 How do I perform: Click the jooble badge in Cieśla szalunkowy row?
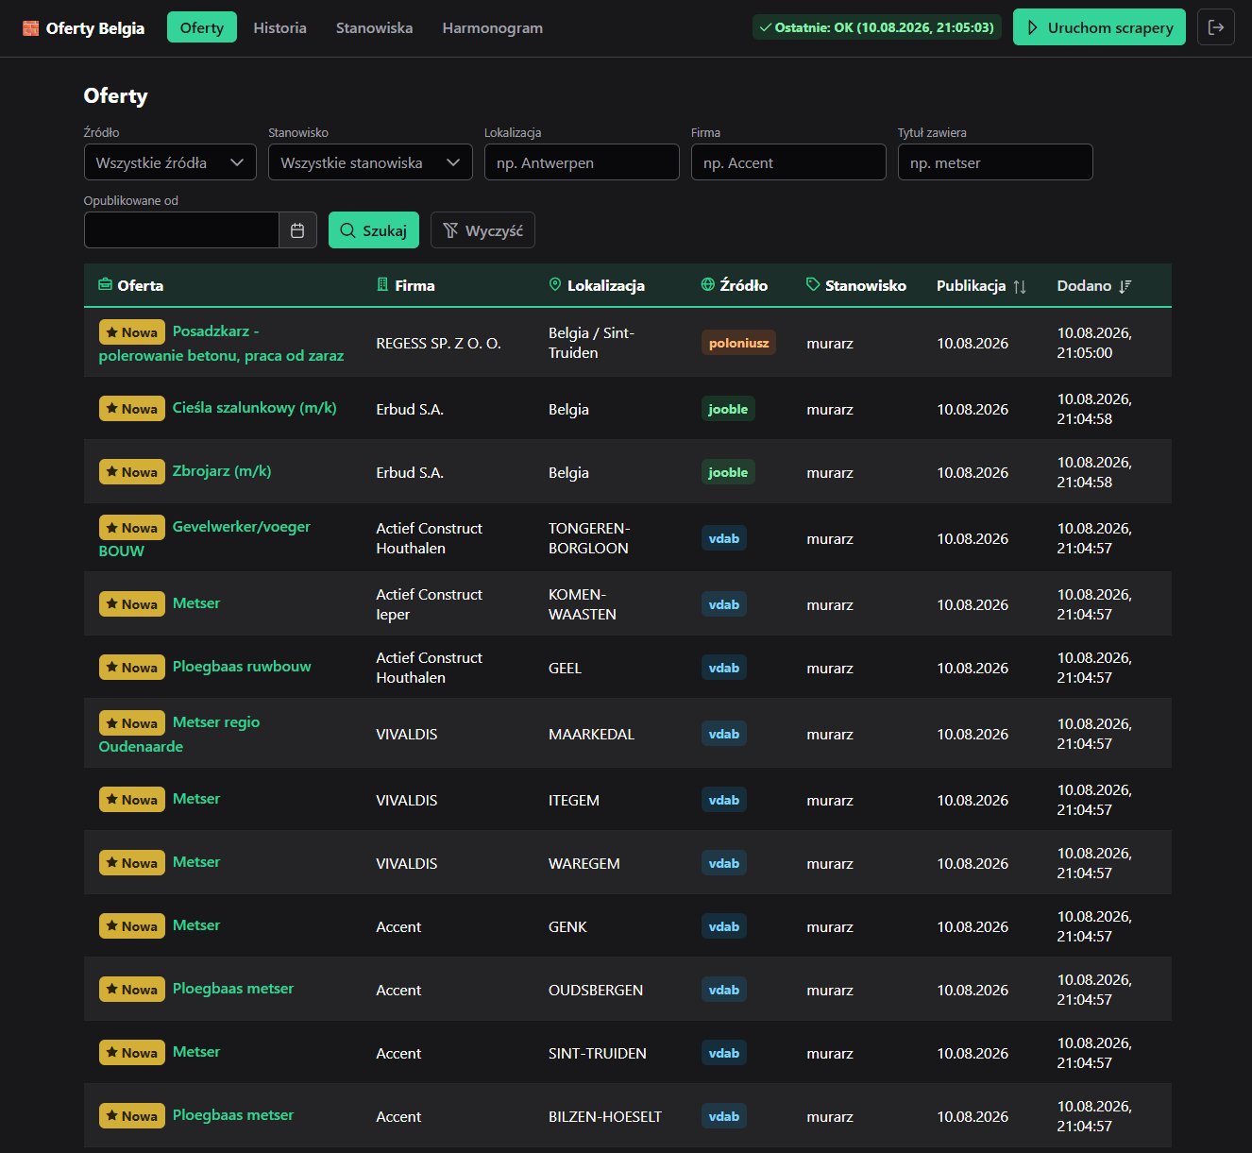(728, 409)
